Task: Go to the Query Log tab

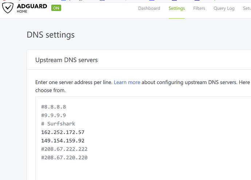Action: tap(224, 8)
